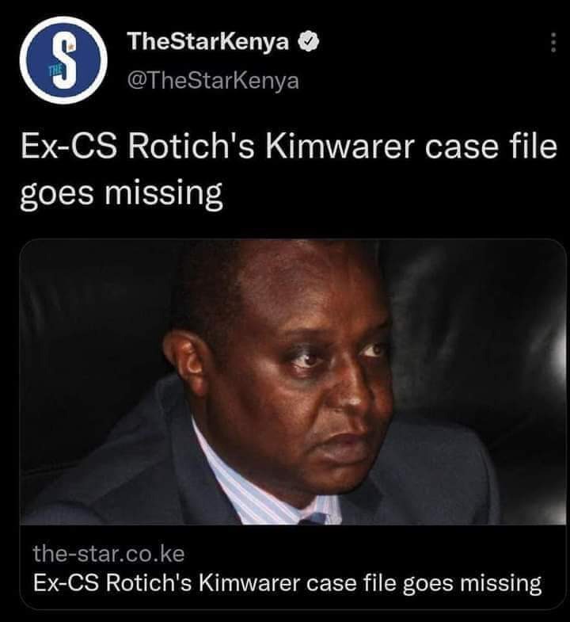Open the the-star.co.ke domain link
Viewport: 570px width, 622px height.
[108, 553]
